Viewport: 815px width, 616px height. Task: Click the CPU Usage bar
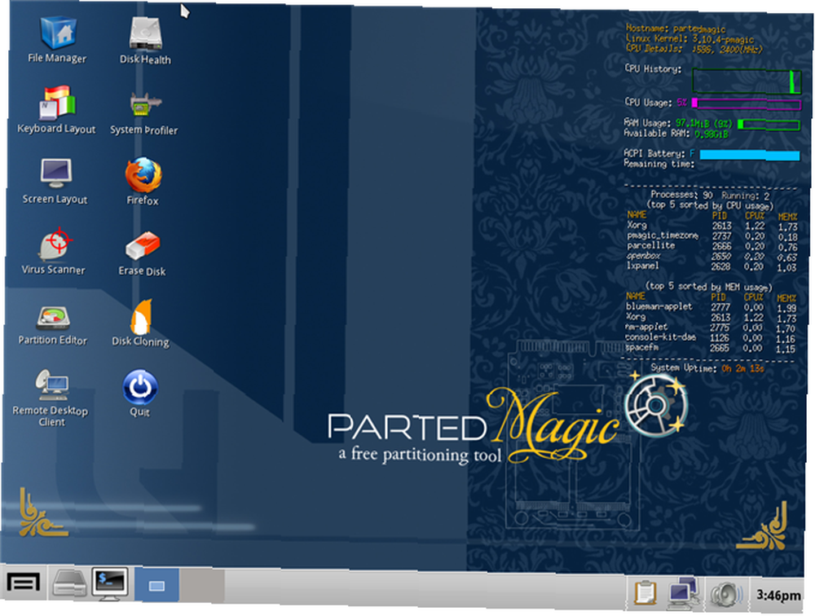(747, 104)
